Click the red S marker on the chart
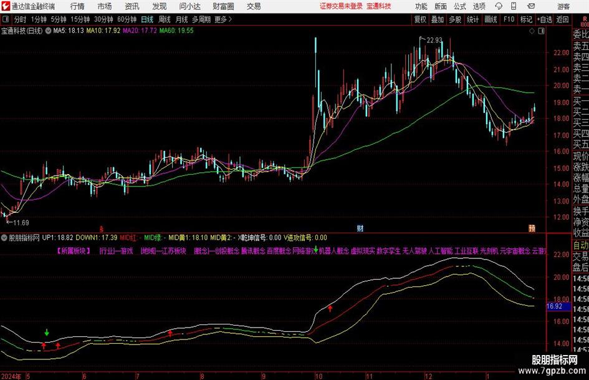 click(x=101, y=228)
